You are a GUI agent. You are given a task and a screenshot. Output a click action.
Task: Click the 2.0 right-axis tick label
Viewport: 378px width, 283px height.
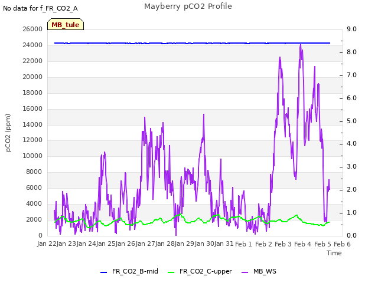pos(351,189)
